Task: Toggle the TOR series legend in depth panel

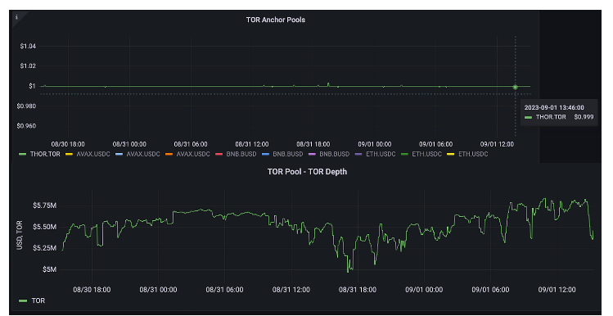Action: coord(38,300)
